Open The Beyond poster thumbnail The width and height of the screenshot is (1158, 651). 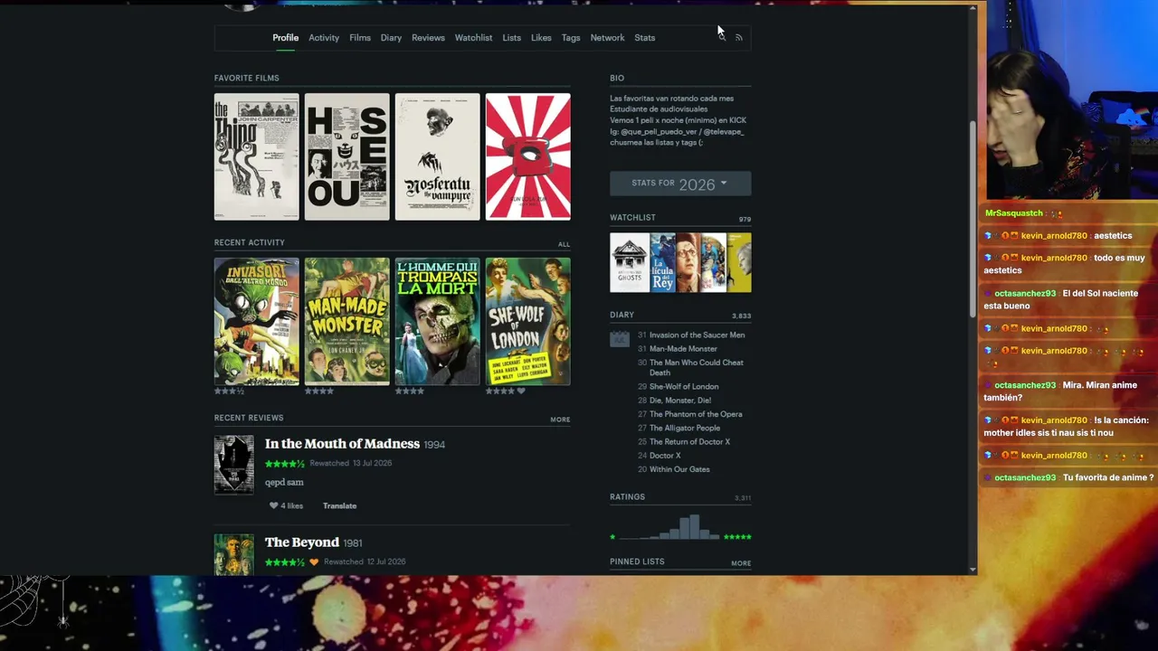[234, 554]
